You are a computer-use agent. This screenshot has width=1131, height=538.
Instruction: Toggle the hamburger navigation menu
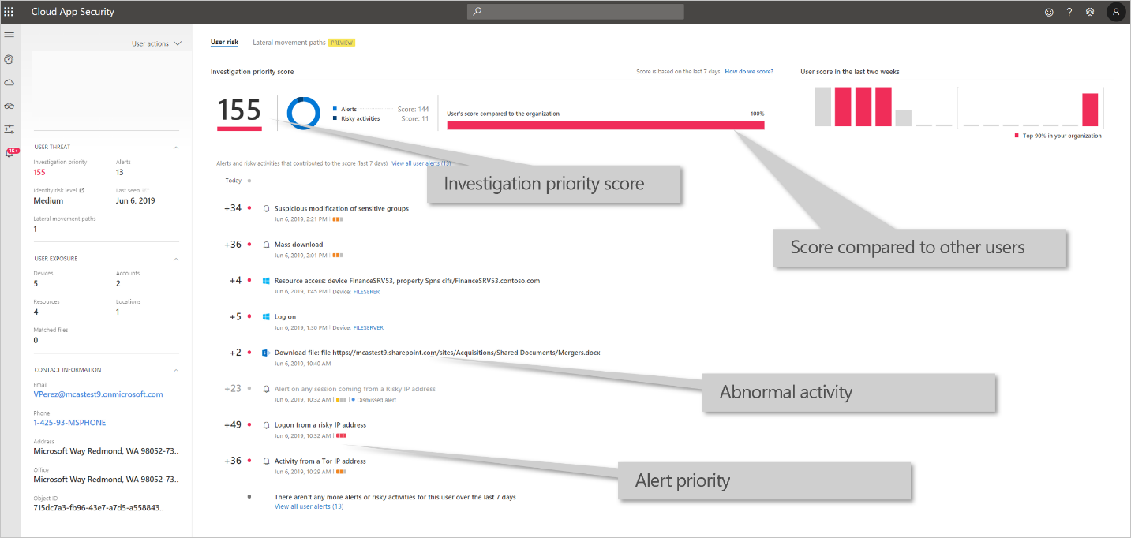pos(9,35)
